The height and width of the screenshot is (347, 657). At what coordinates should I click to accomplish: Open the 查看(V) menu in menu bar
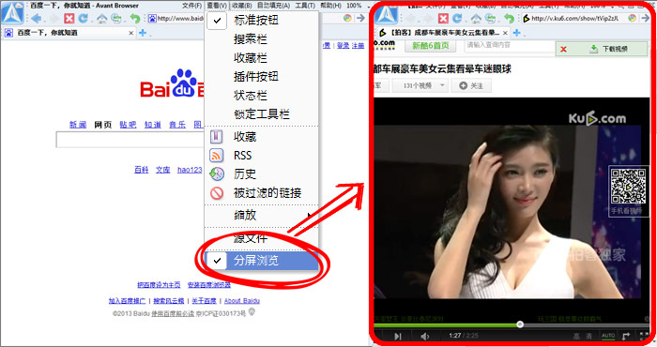(217, 6)
